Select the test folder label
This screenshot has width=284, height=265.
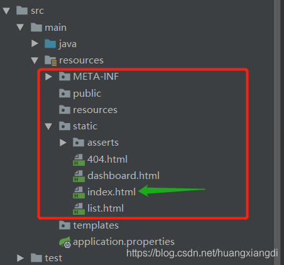[x=53, y=258]
